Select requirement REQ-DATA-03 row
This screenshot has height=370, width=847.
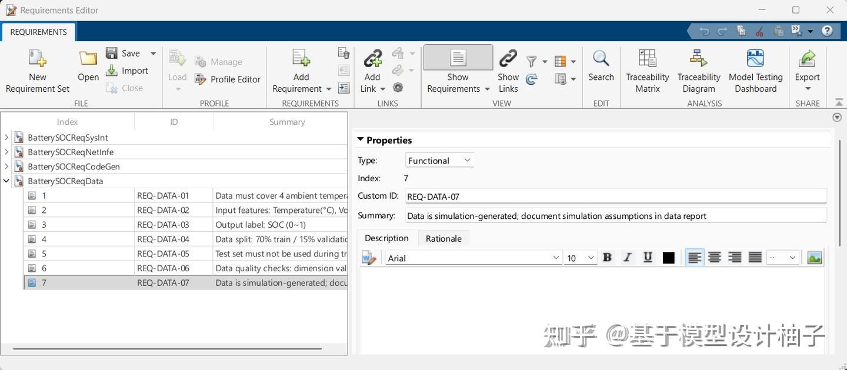185,225
